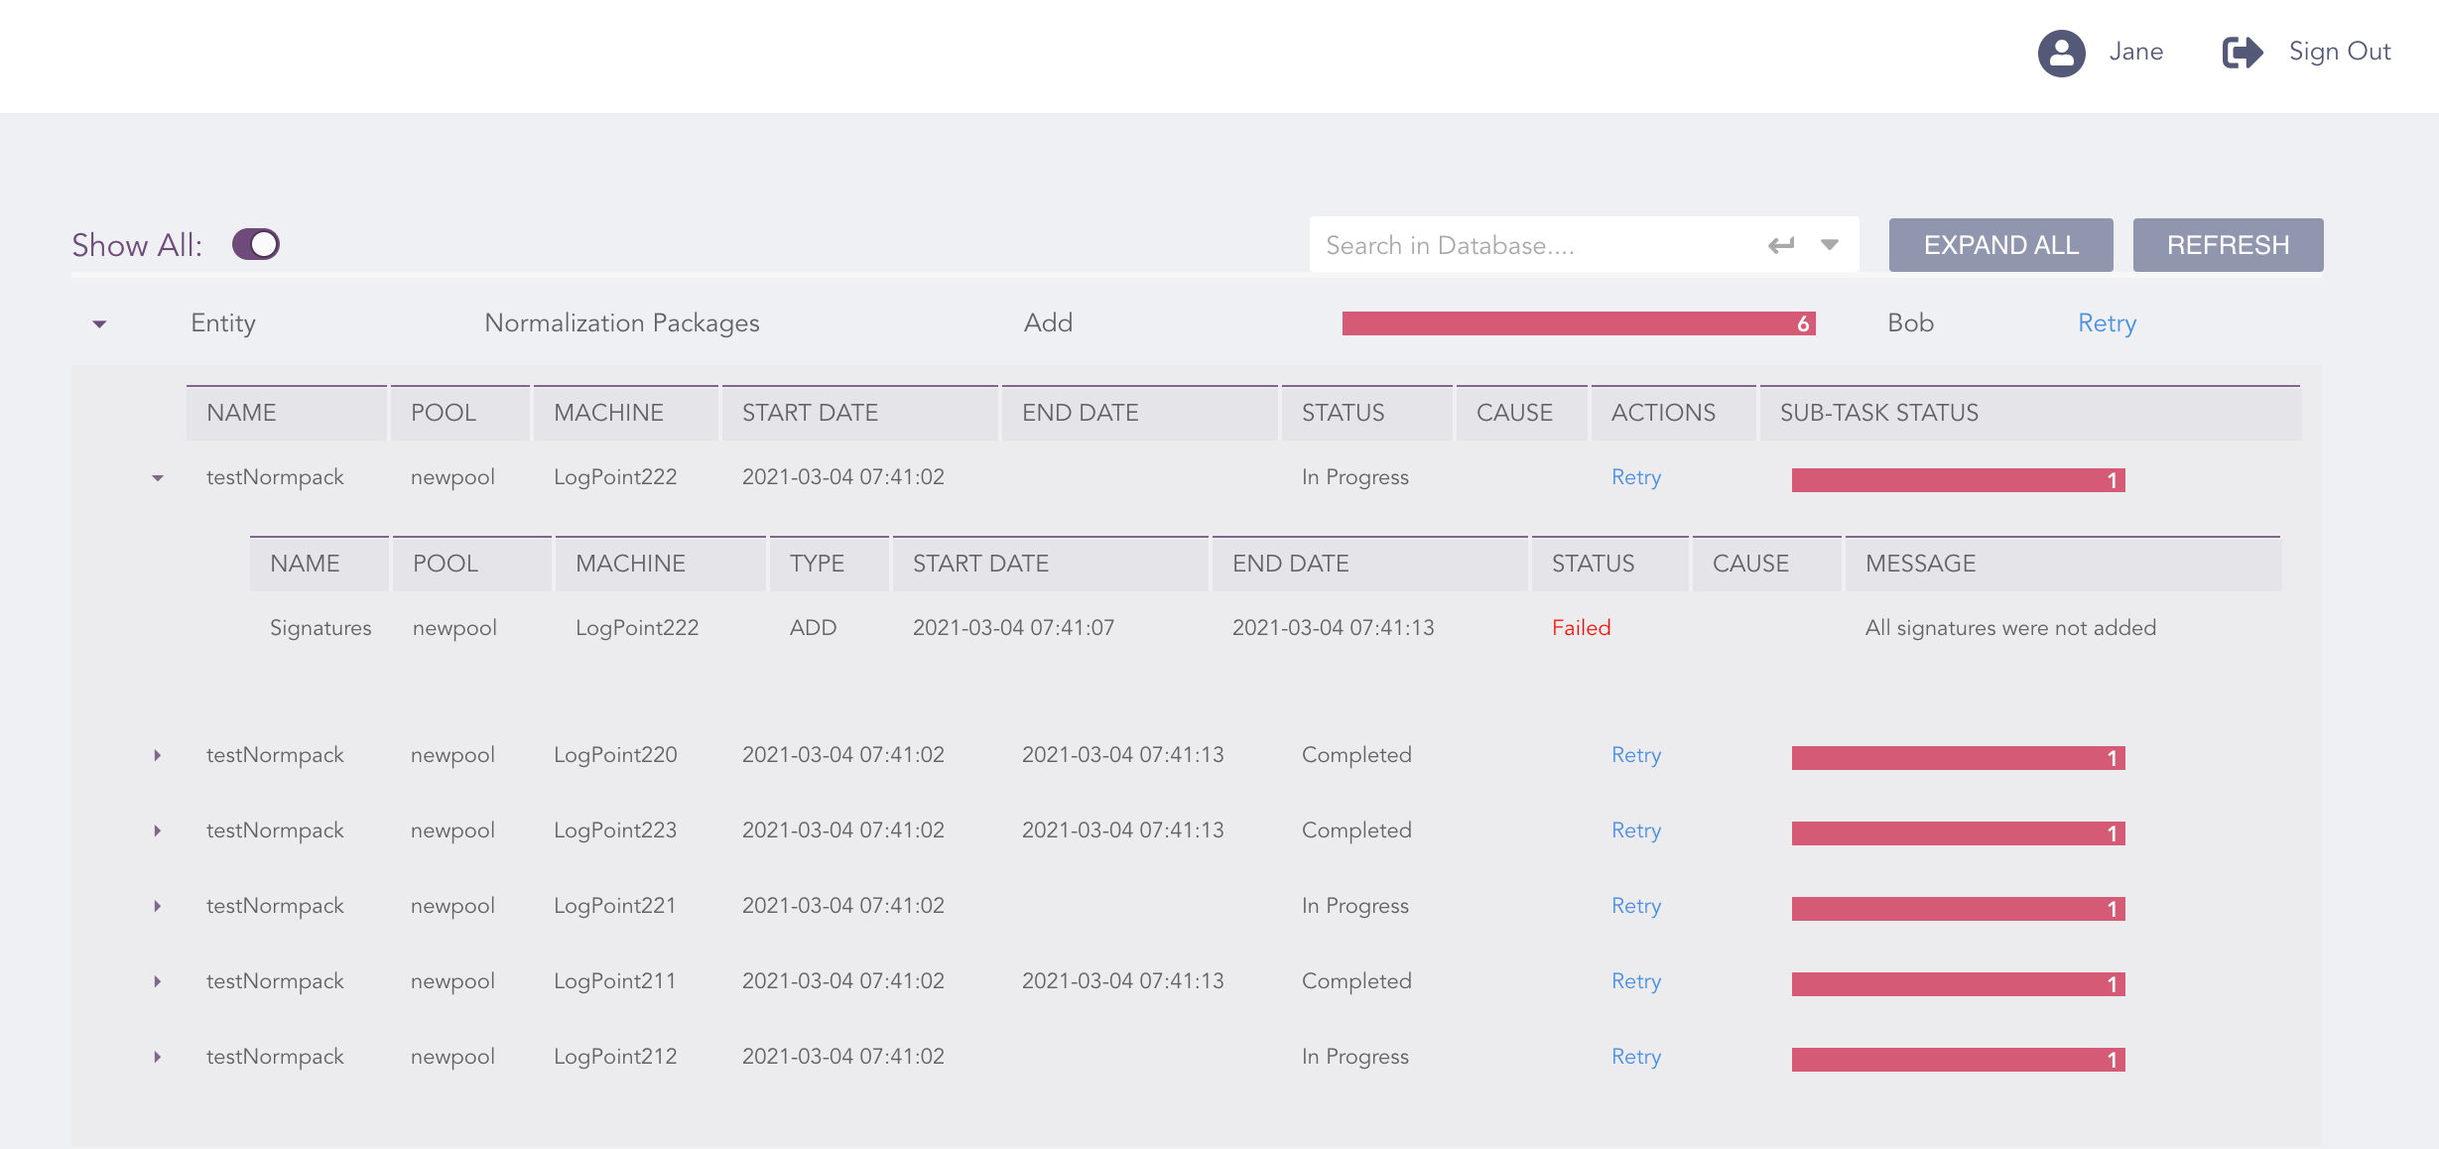Image resolution: width=2439 pixels, height=1149 pixels.
Task: Click the red progress bar showing 6
Action: (1578, 323)
